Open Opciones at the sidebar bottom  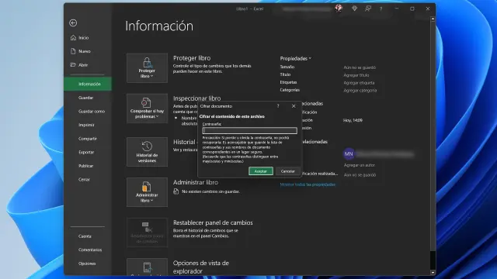(87, 263)
